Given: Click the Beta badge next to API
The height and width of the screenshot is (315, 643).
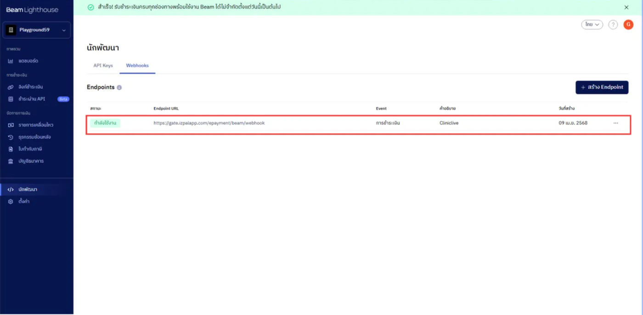Looking at the screenshot, I should (x=63, y=99).
